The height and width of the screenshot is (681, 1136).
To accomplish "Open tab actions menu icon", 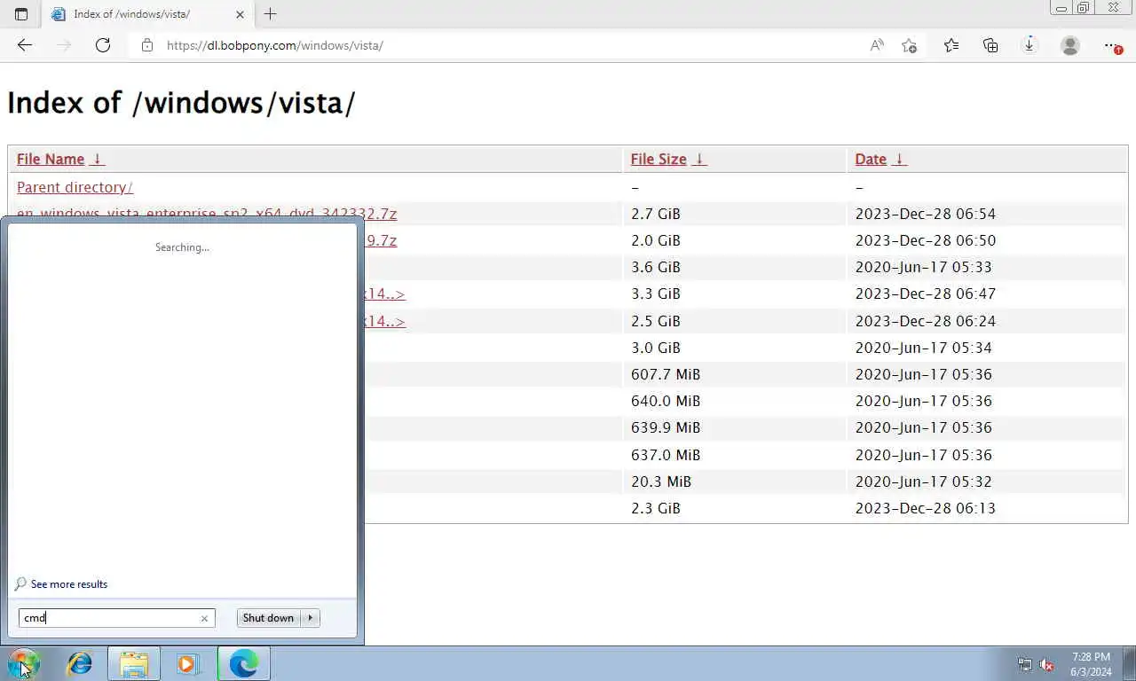I will tap(21, 14).
